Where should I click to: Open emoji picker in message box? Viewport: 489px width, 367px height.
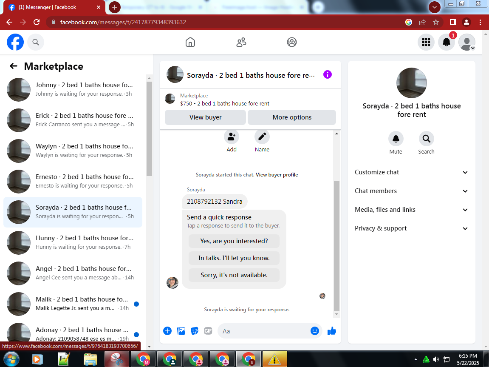(x=315, y=331)
